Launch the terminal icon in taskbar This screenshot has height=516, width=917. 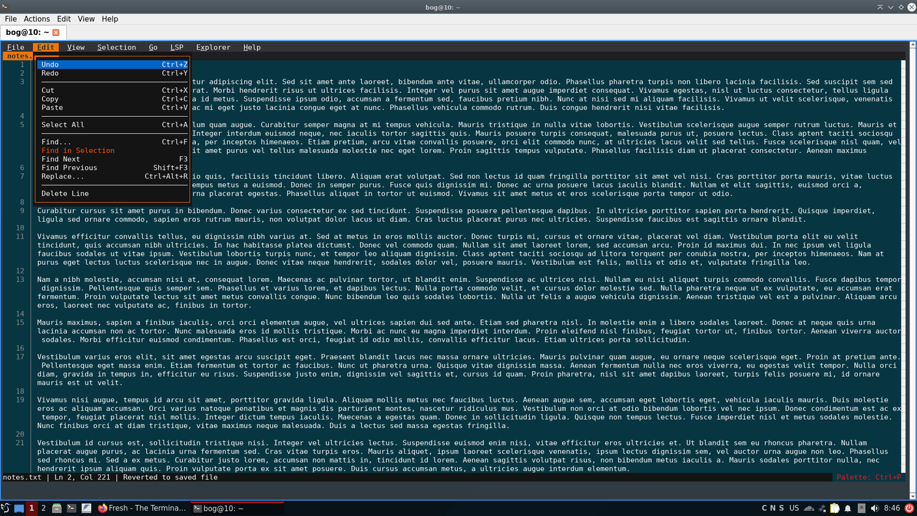pos(72,508)
